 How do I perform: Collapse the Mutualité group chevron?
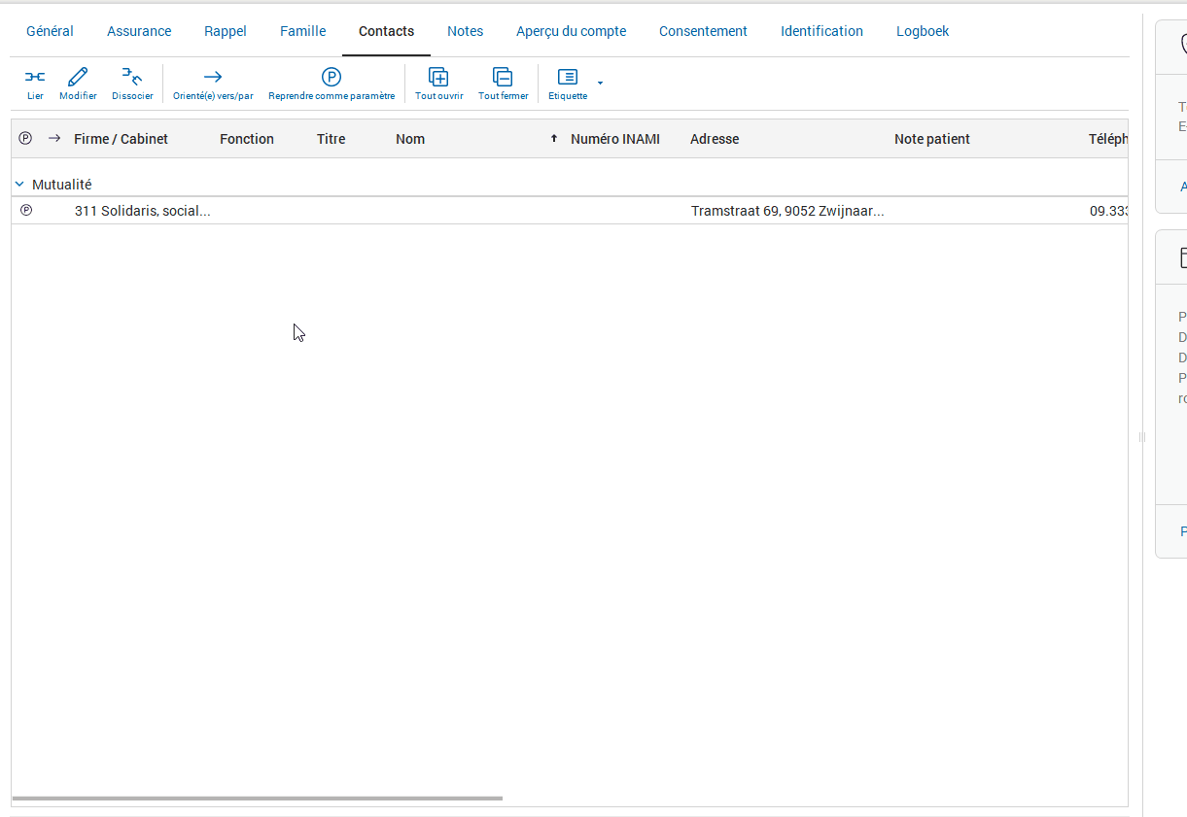coord(19,184)
